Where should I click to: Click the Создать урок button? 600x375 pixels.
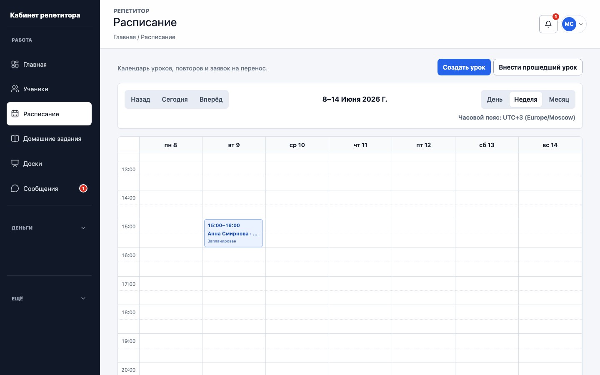pyautogui.click(x=464, y=67)
